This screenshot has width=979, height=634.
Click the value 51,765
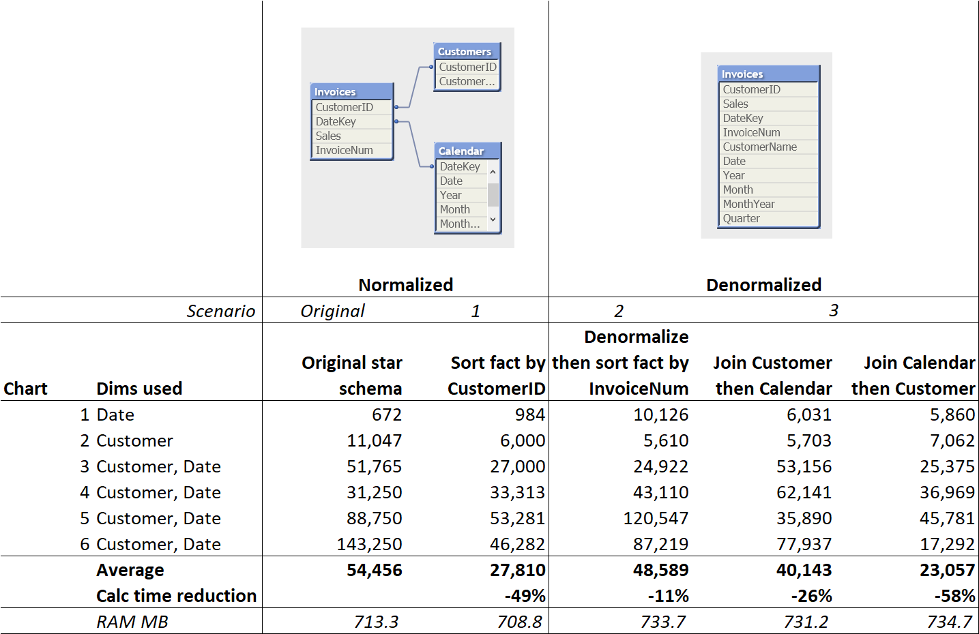[374, 466]
